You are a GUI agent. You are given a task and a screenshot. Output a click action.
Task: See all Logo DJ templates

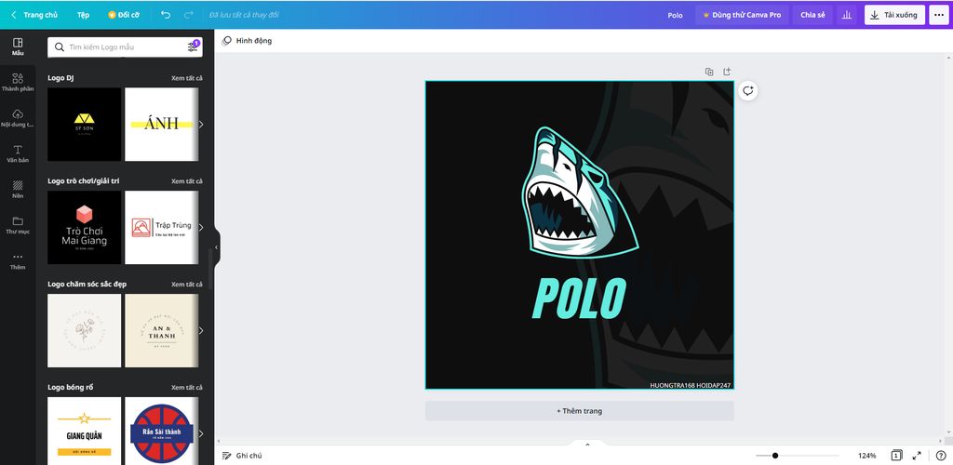coord(187,78)
